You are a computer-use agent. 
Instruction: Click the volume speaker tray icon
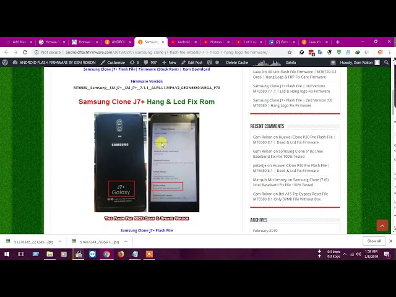pos(358,254)
